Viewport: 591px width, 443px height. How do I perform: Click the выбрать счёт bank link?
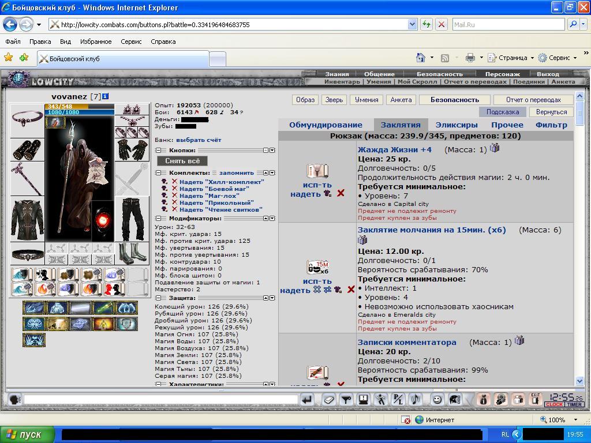(x=199, y=140)
